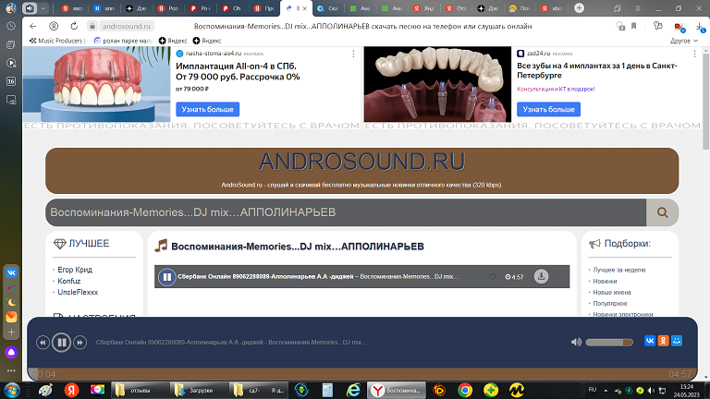
Task: Click Узнать больше on nasha-stoma ad
Action: point(207,109)
